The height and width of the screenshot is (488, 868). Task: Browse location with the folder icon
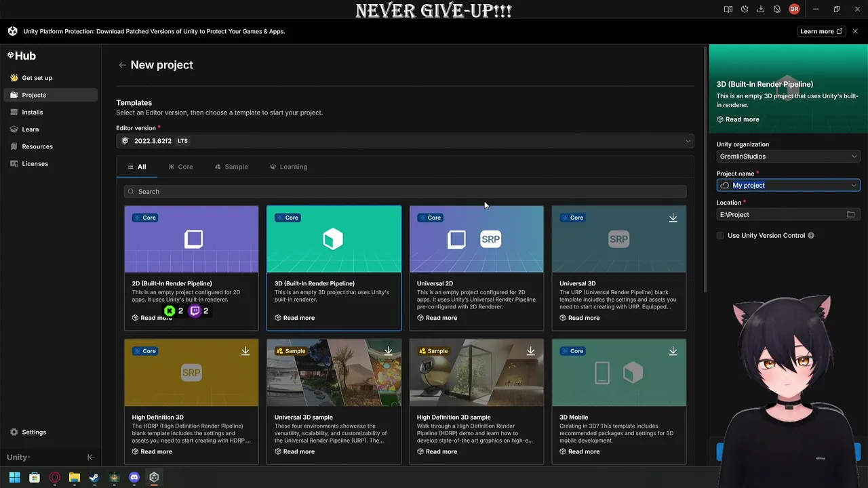(x=850, y=215)
